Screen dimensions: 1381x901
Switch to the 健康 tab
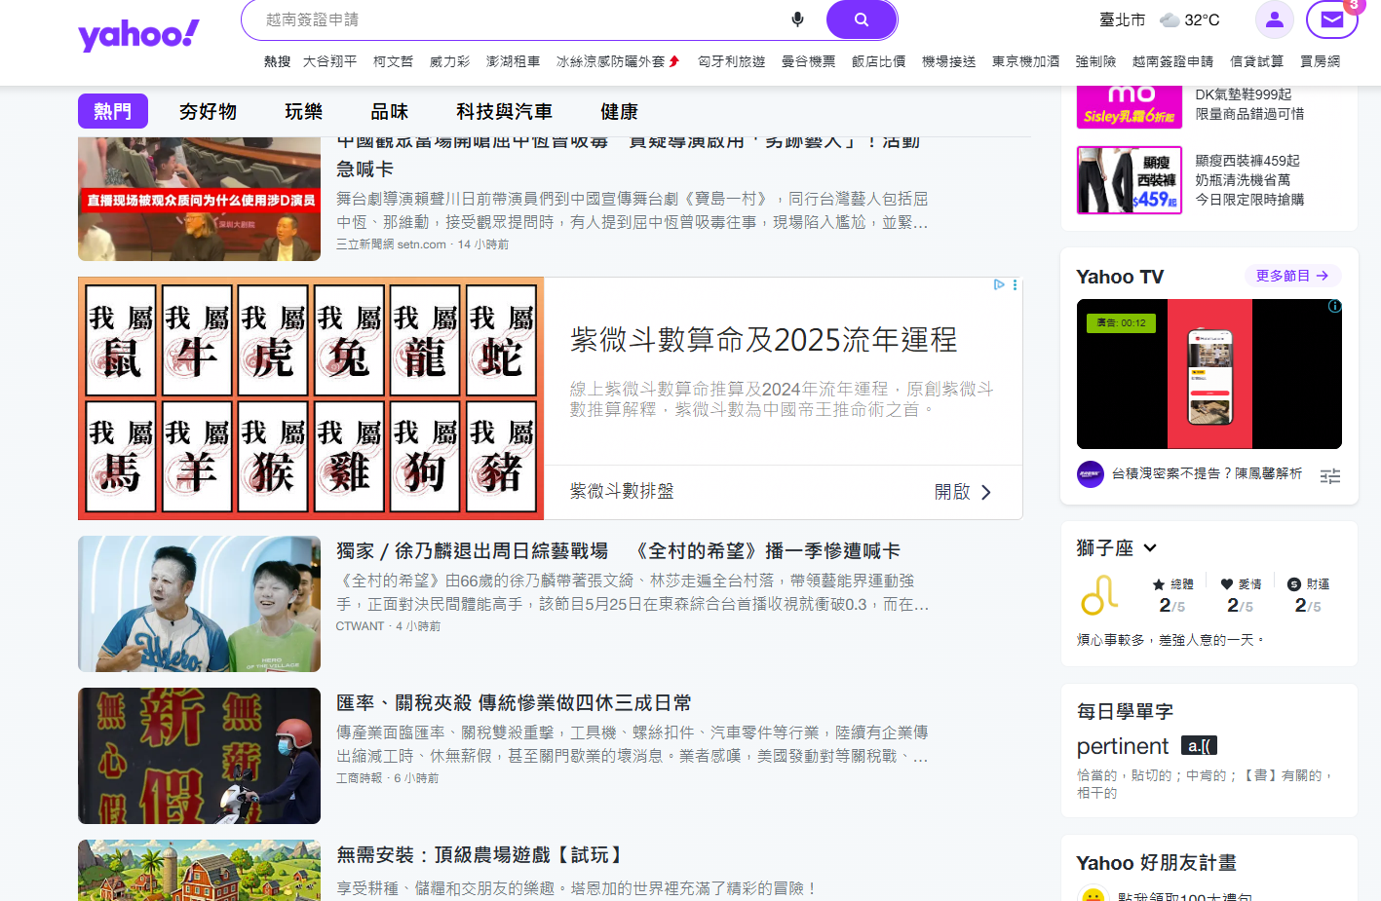pos(620,111)
